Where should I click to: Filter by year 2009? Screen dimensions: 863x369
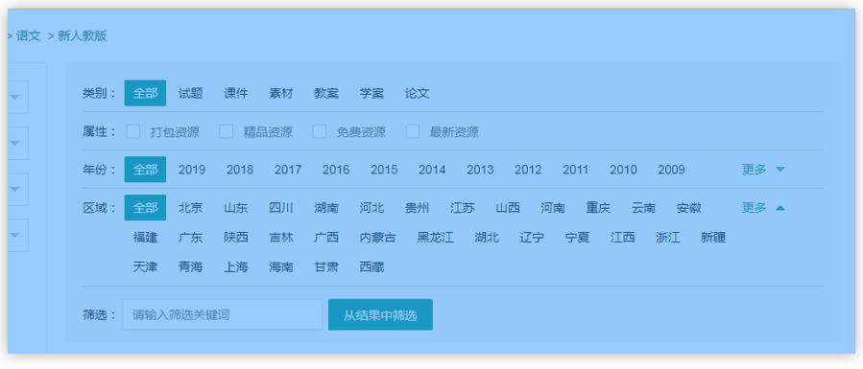[x=671, y=170]
